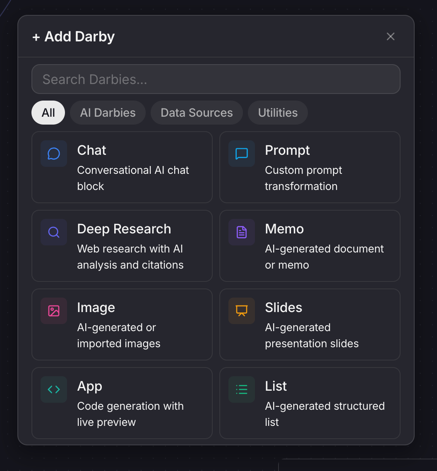Choose the Deep Research title text
This screenshot has width=437, height=471.
124,229
